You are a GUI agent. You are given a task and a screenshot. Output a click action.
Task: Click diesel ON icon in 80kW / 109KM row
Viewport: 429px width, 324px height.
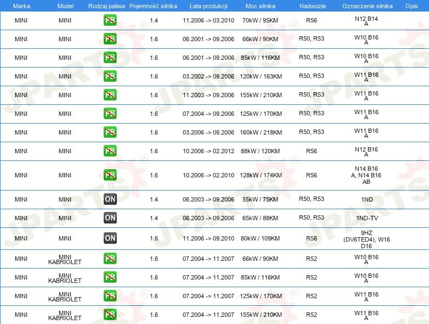pyautogui.click(x=110, y=238)
